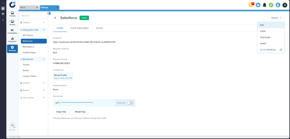Open the Analytics module
The image size is (290, 139).
click(x=12, y=40)
